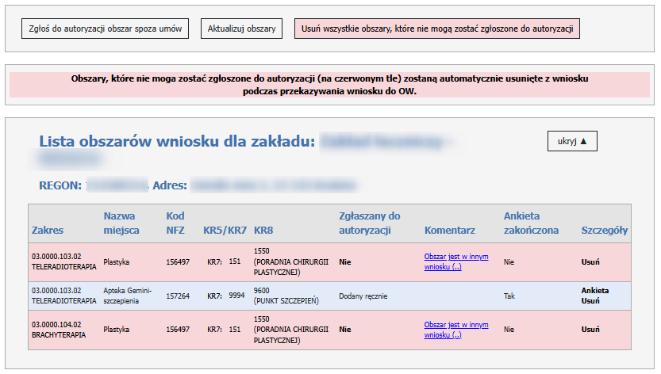Open comment link in BRACHYTERAPIA row
Viewport: 661px width, 374px height.
(456, 329)
